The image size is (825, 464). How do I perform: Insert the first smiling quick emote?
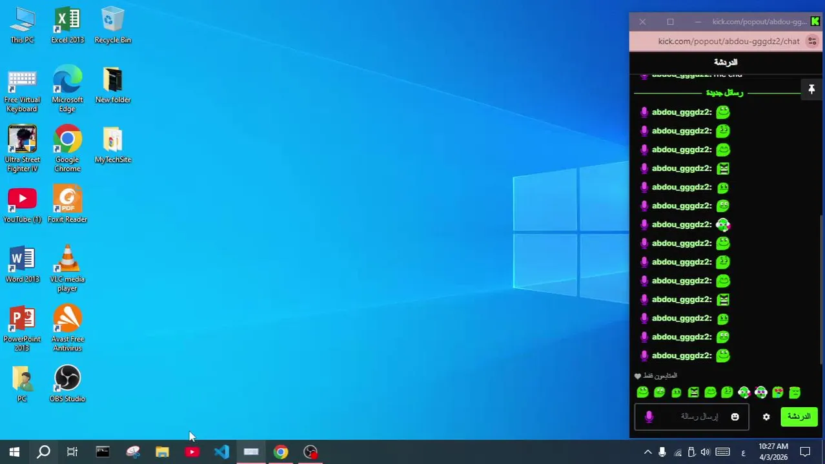pyautogui.click(x=642, y=392)
